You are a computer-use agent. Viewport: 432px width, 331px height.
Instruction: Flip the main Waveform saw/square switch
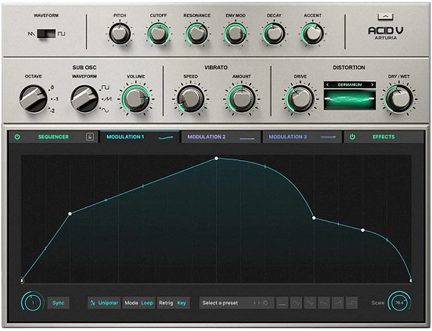click(x=46, y=33)
